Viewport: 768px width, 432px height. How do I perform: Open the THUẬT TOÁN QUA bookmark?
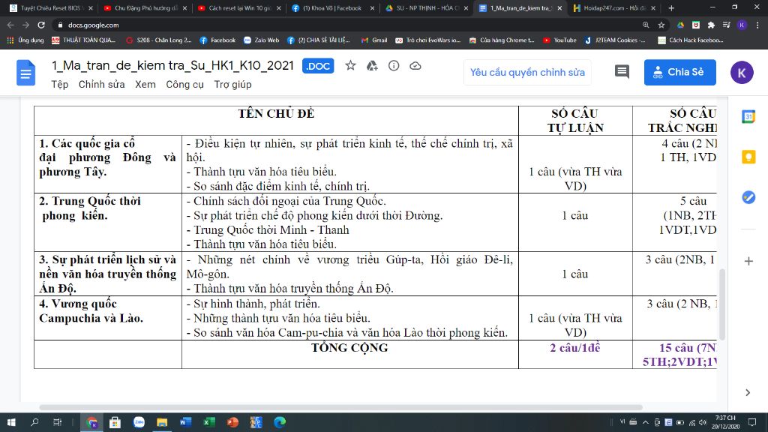click(83, 40)
